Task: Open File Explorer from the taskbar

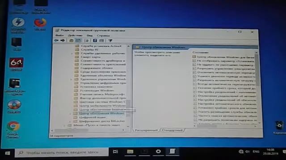Action: pos(130,152)
